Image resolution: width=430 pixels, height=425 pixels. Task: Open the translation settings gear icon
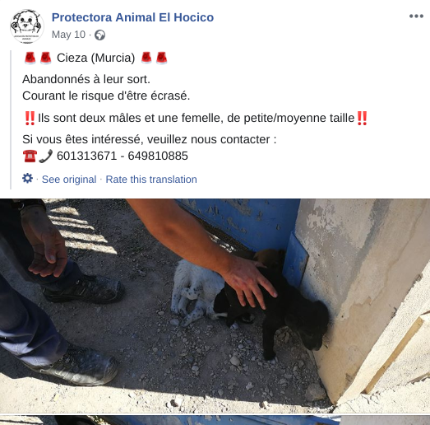[x=27, y=179]
